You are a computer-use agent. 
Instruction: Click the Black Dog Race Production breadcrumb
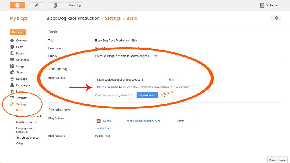pyautogui.click(x=73, y=18)
